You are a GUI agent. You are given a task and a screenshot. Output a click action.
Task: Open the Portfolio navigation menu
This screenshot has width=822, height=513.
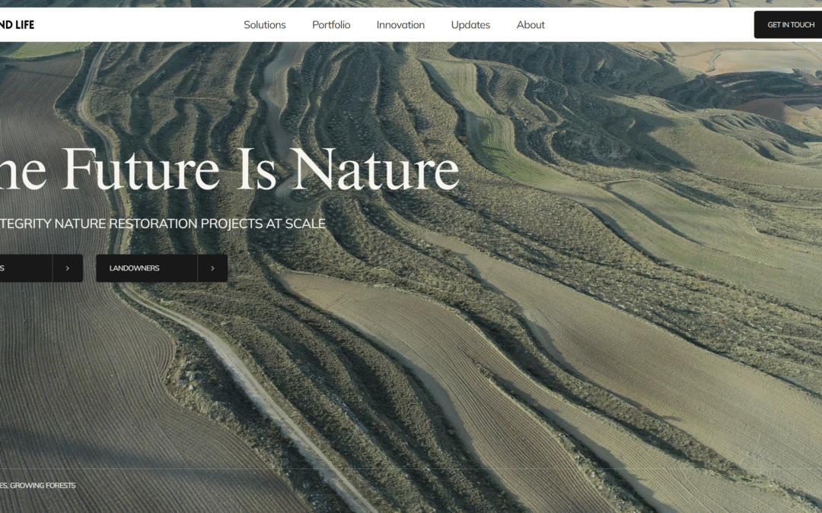[x=331, y=24]
